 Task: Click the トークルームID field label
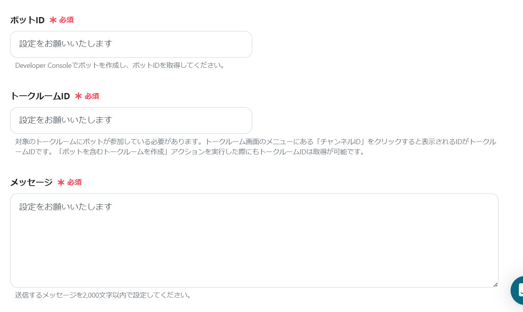tap(40, 96)
